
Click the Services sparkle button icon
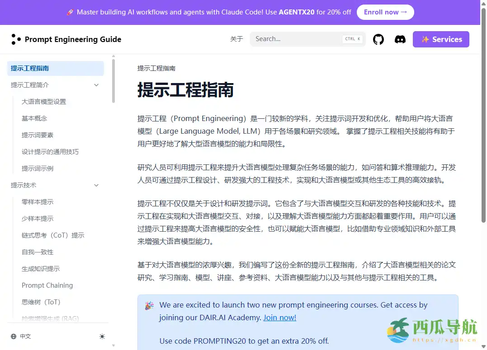point(425,39)
